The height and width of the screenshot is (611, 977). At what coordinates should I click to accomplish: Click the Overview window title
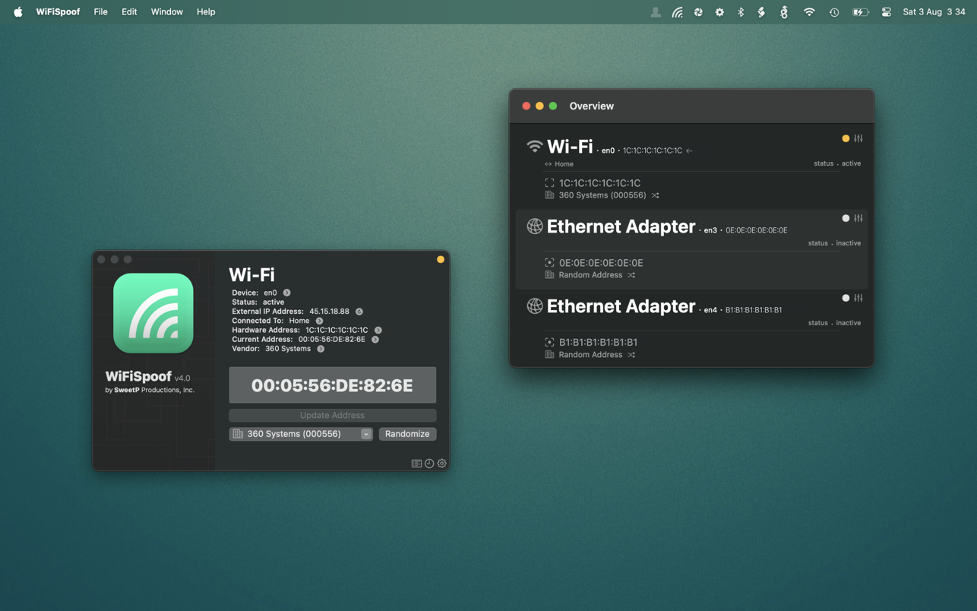point(591,106)
